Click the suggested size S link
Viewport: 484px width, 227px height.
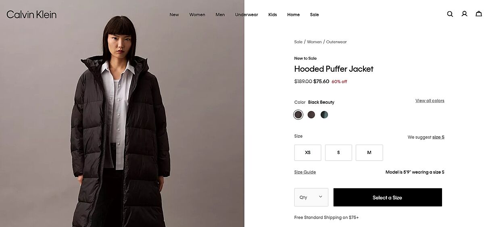click(438, 137)
